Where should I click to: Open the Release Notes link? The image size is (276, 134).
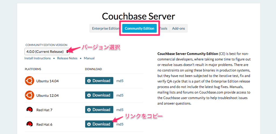click(x=67, y=58)
